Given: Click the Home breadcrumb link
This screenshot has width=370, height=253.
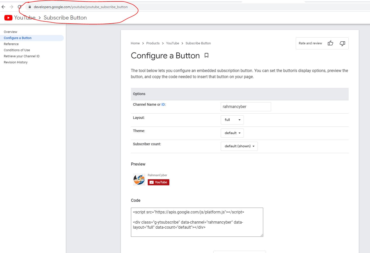Looking at the screenshot, I should [x=135, y=43].
